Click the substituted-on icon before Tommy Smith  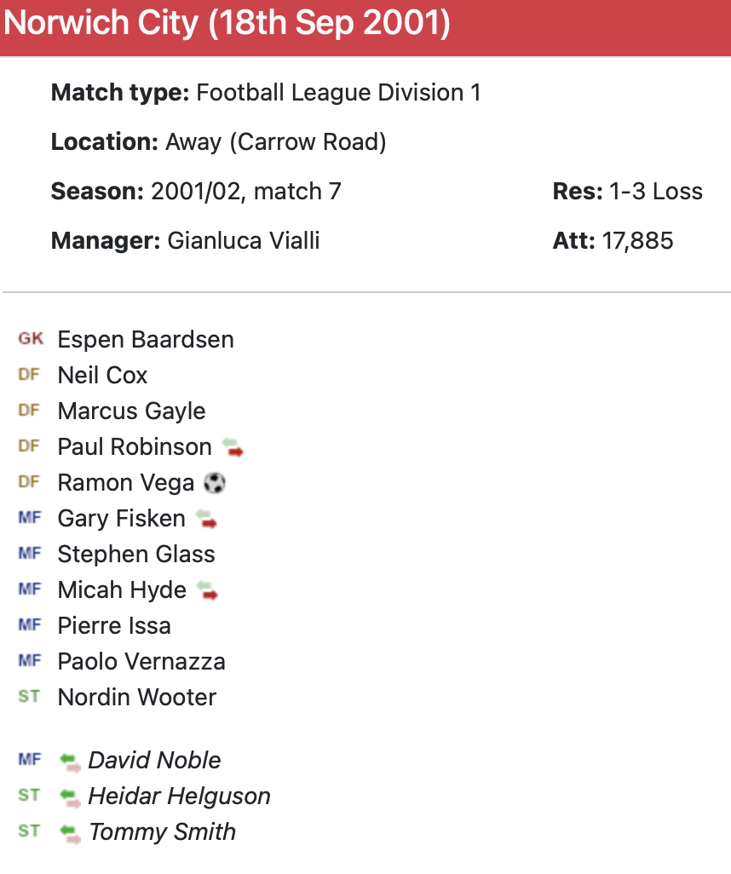pyautogui.click(x=70, y=832)
